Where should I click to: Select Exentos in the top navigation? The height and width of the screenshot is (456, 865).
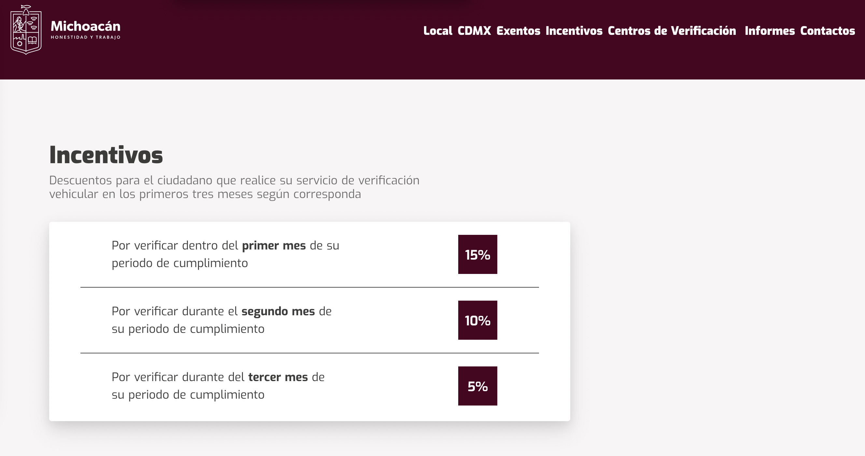tap(518, 31)
